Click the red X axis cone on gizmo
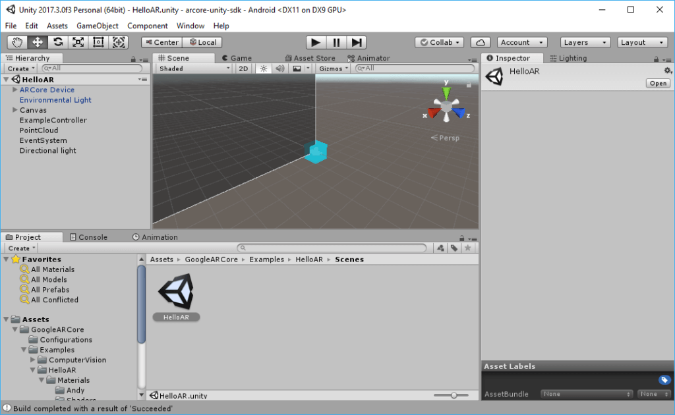Image resolution: width=675 pixels, height=415 pixels. pos(434,113)
